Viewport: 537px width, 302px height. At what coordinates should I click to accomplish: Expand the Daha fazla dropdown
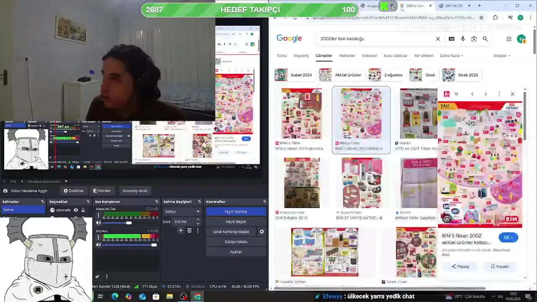pyautogui.click(x=451, y=56)
